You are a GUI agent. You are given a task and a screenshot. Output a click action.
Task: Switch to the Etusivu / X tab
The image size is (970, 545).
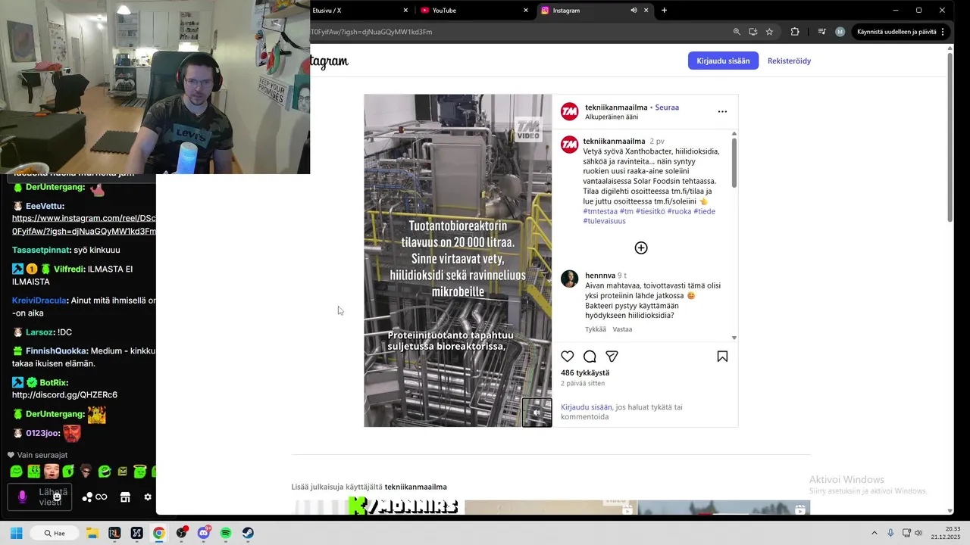[x=356, y=11]
